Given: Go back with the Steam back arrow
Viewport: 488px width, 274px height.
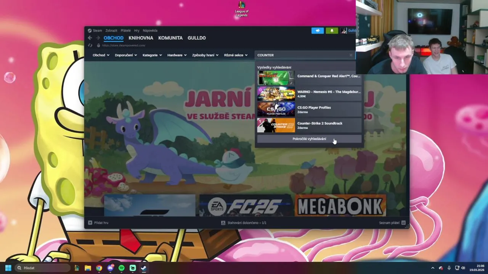Looking at the screenshot, I should (x=90, y=38).
